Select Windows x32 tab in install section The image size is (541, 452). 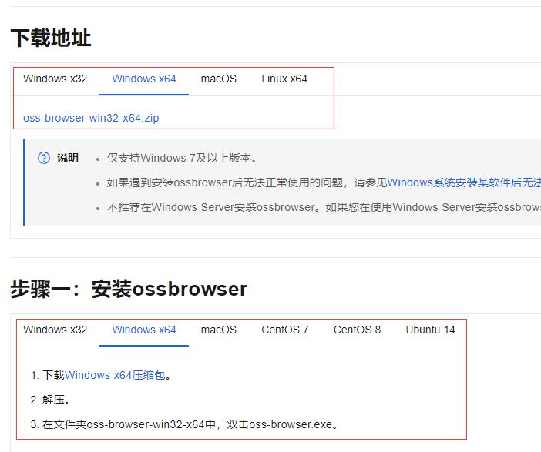(55, 330)
